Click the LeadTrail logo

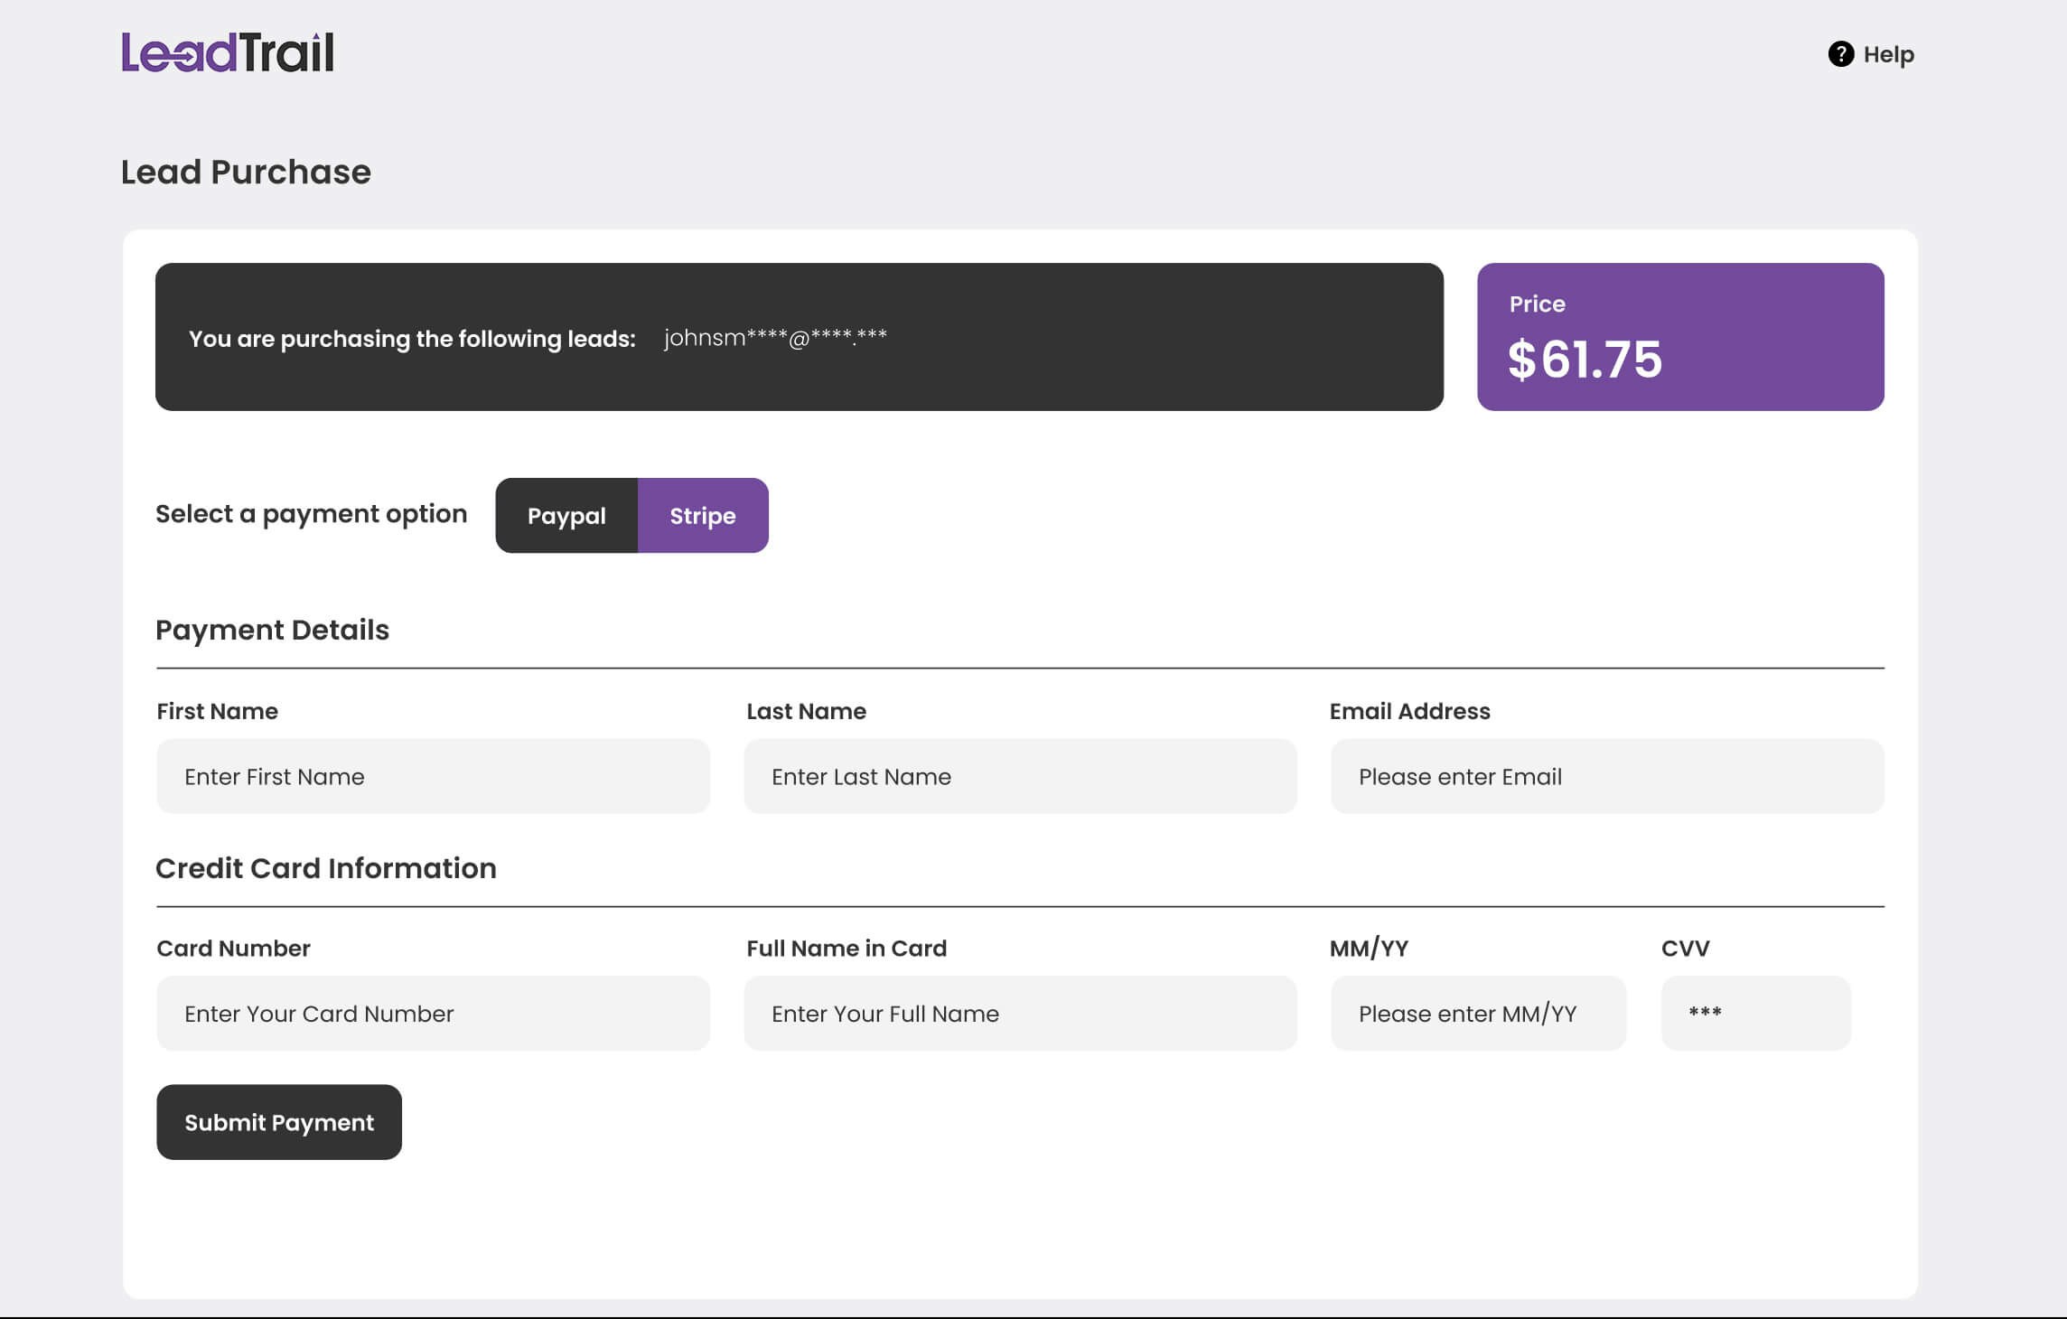[228, 52]
